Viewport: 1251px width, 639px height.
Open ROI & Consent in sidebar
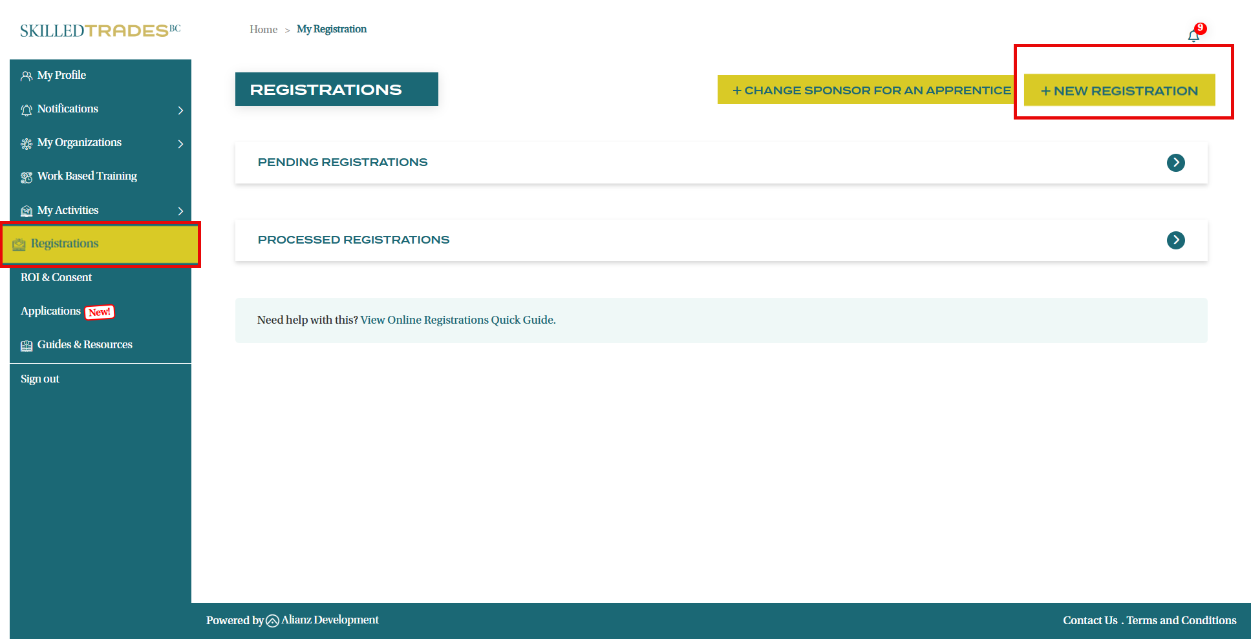[56, 277]
